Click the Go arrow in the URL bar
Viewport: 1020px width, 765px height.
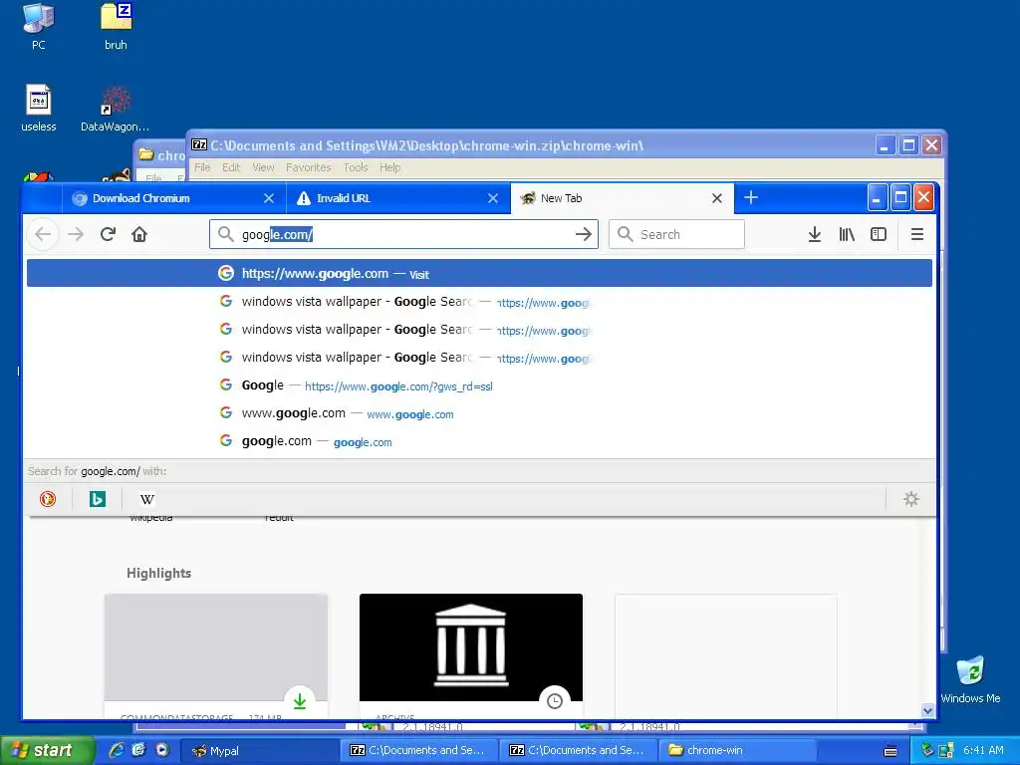click(584, 234)
